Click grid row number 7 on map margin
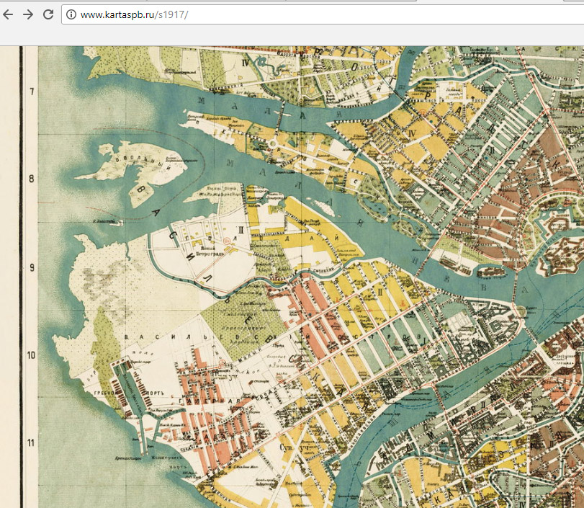The width and height of the screenshot is (584, 508). 32,92
